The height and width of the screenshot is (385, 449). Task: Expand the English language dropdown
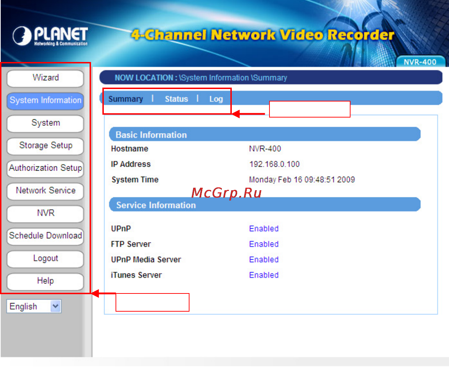pos(34,306)
